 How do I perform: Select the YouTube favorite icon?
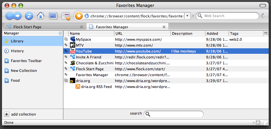[x=73, y=51]
